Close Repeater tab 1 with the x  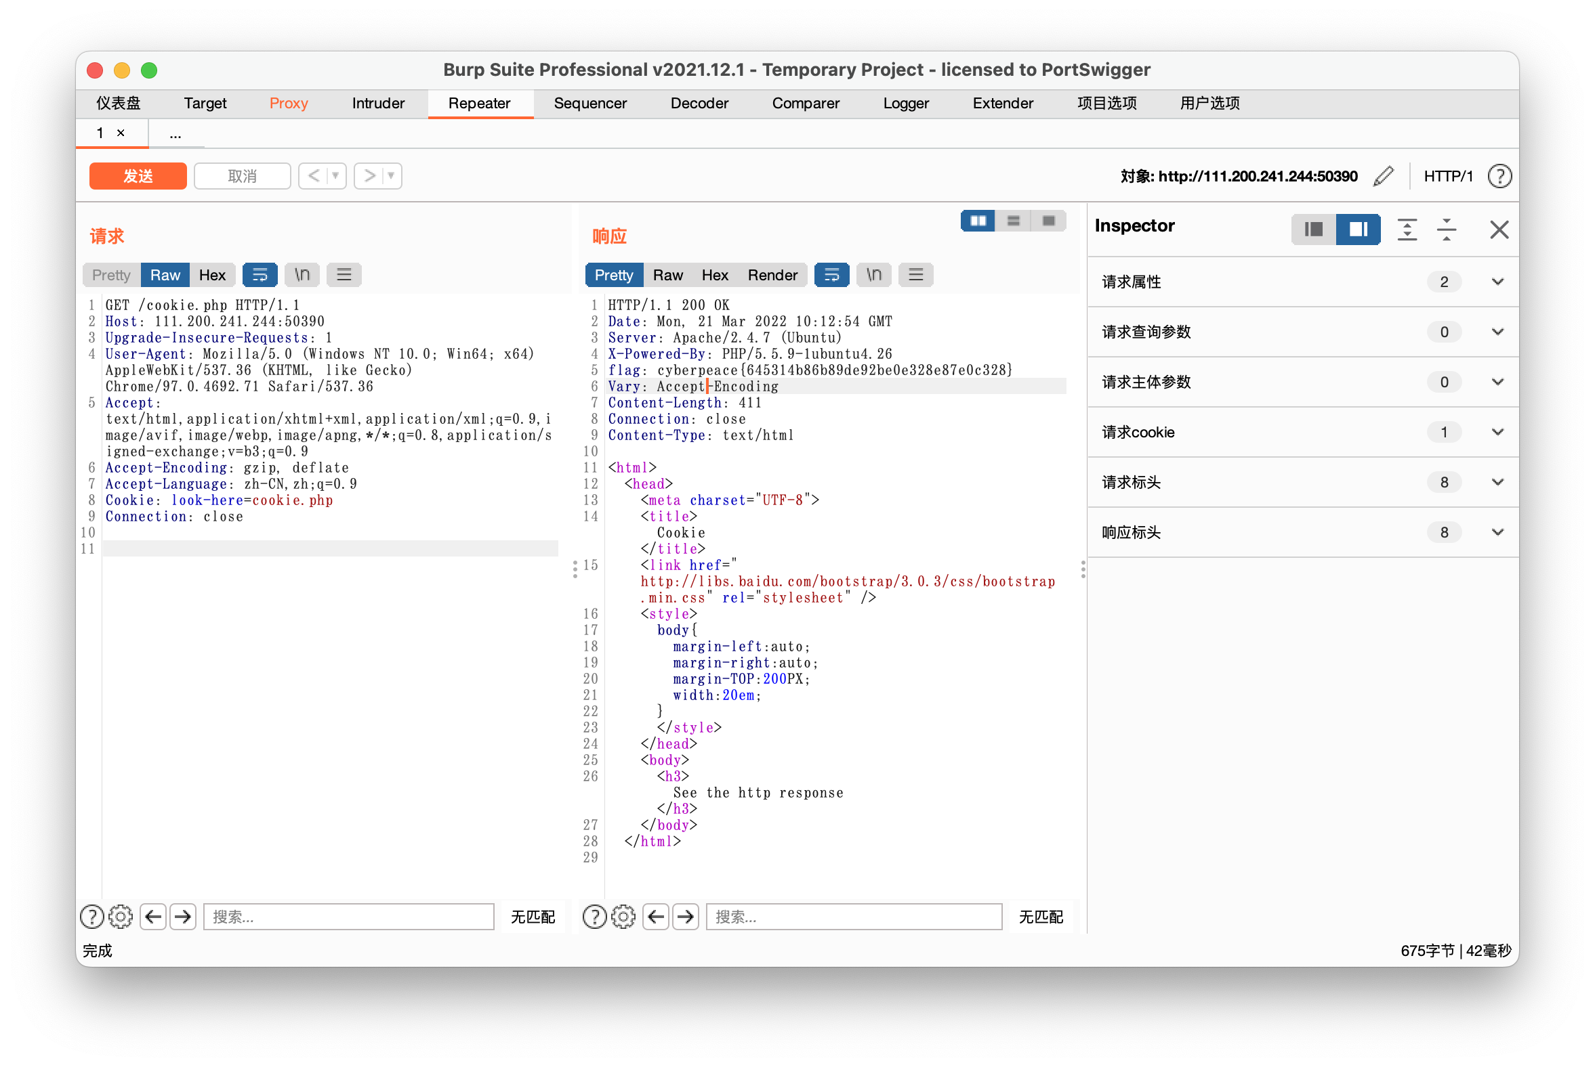pos(121,133)
